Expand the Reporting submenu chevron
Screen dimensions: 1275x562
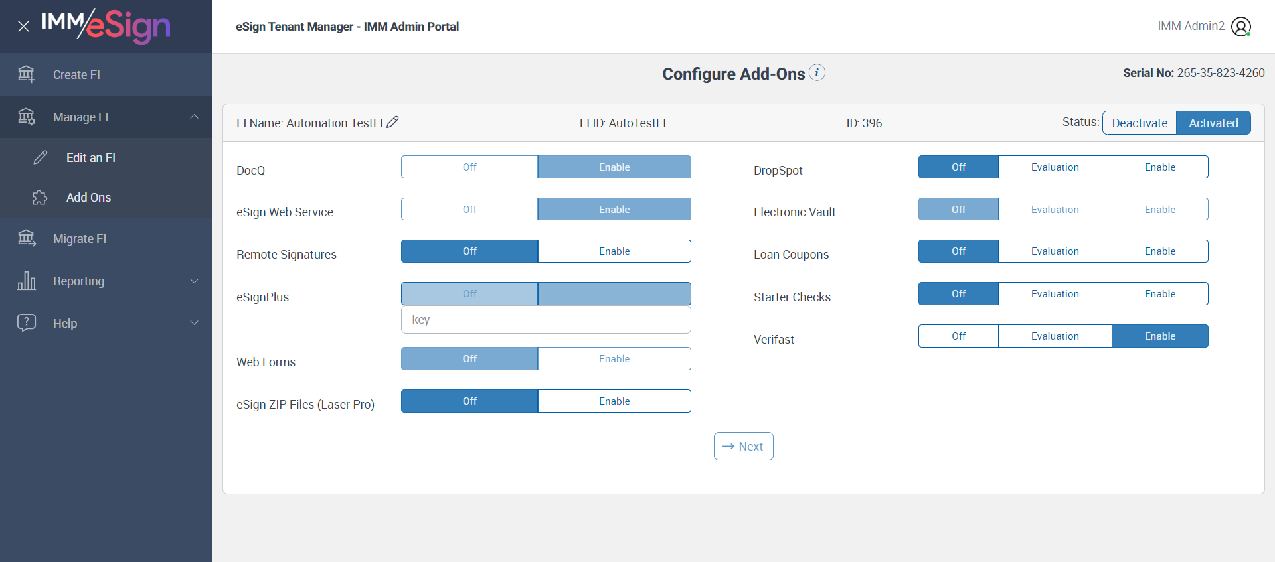pos(194,281)
